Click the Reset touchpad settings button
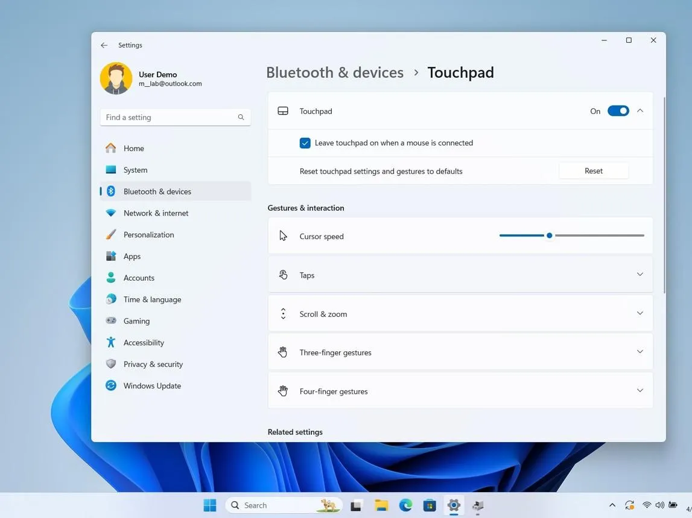The image size is (692, 518). coord(594,171)
